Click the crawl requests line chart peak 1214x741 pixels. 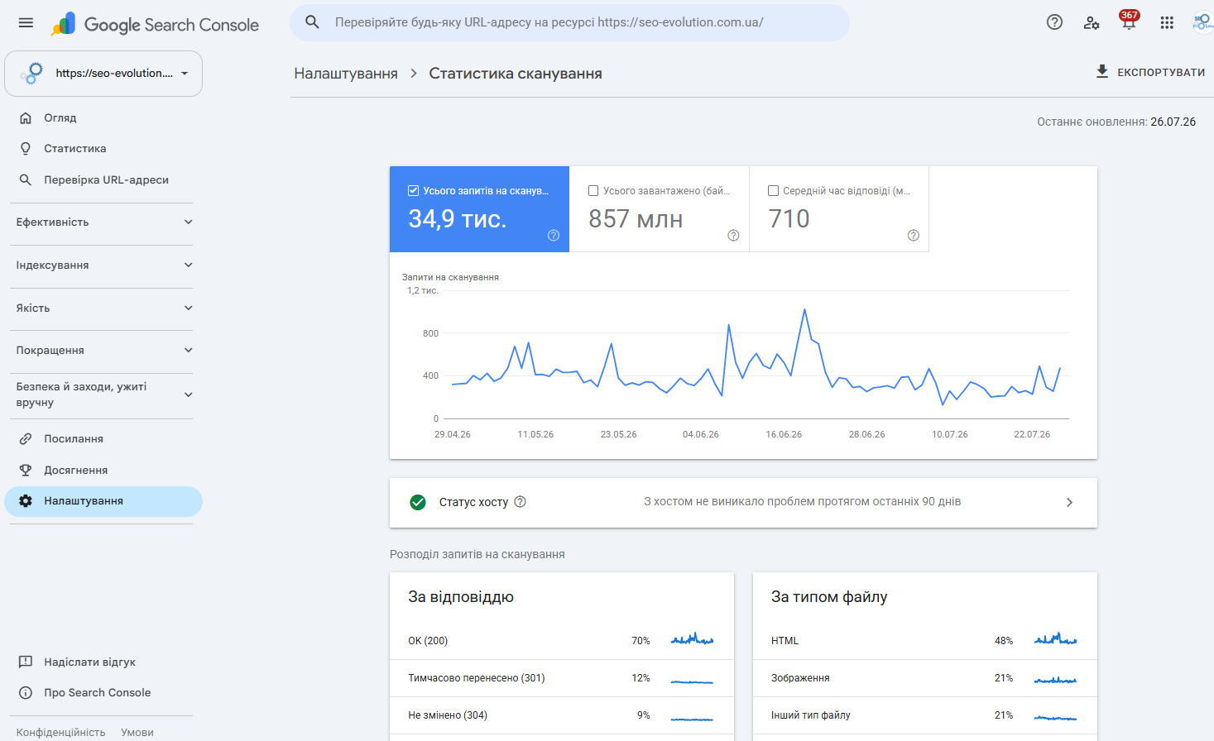pyautogui.click(x=804, y=309)
